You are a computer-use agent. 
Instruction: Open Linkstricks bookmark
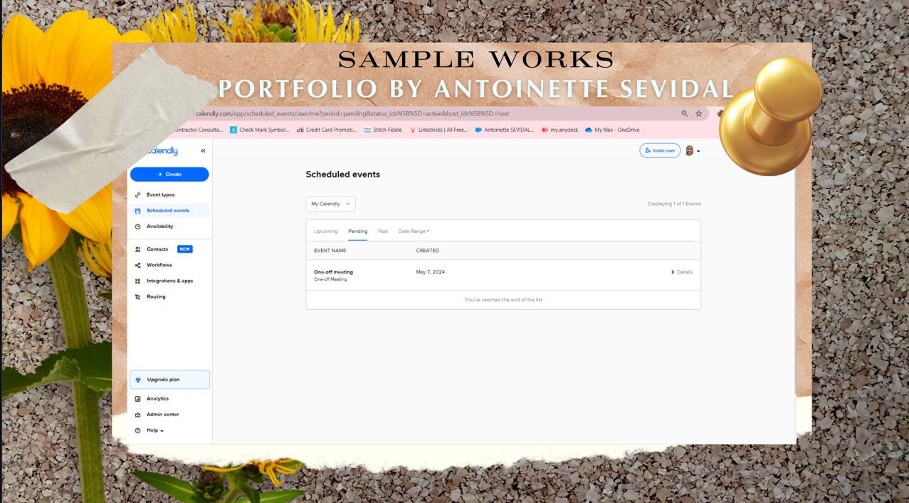coord(438,130)
